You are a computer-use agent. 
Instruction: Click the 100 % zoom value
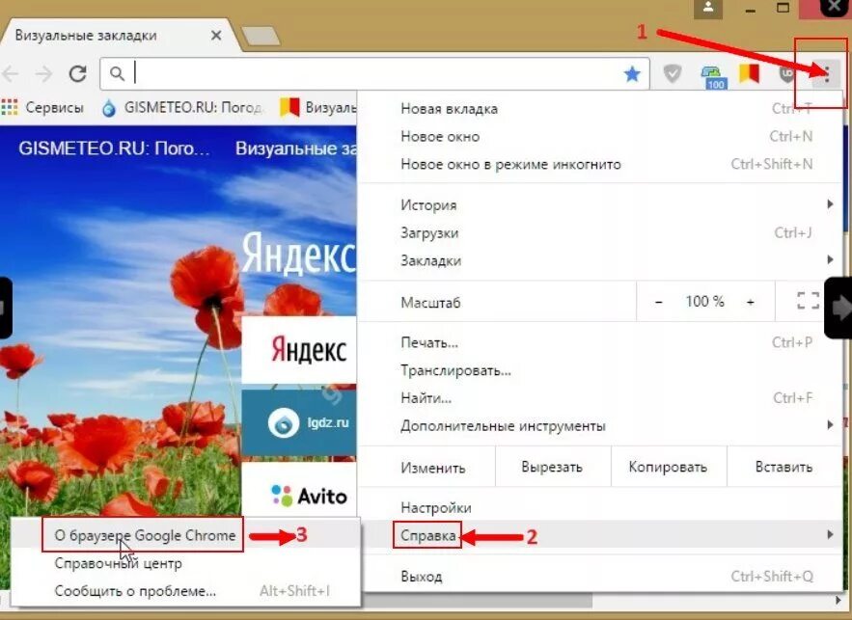(704, 301)
